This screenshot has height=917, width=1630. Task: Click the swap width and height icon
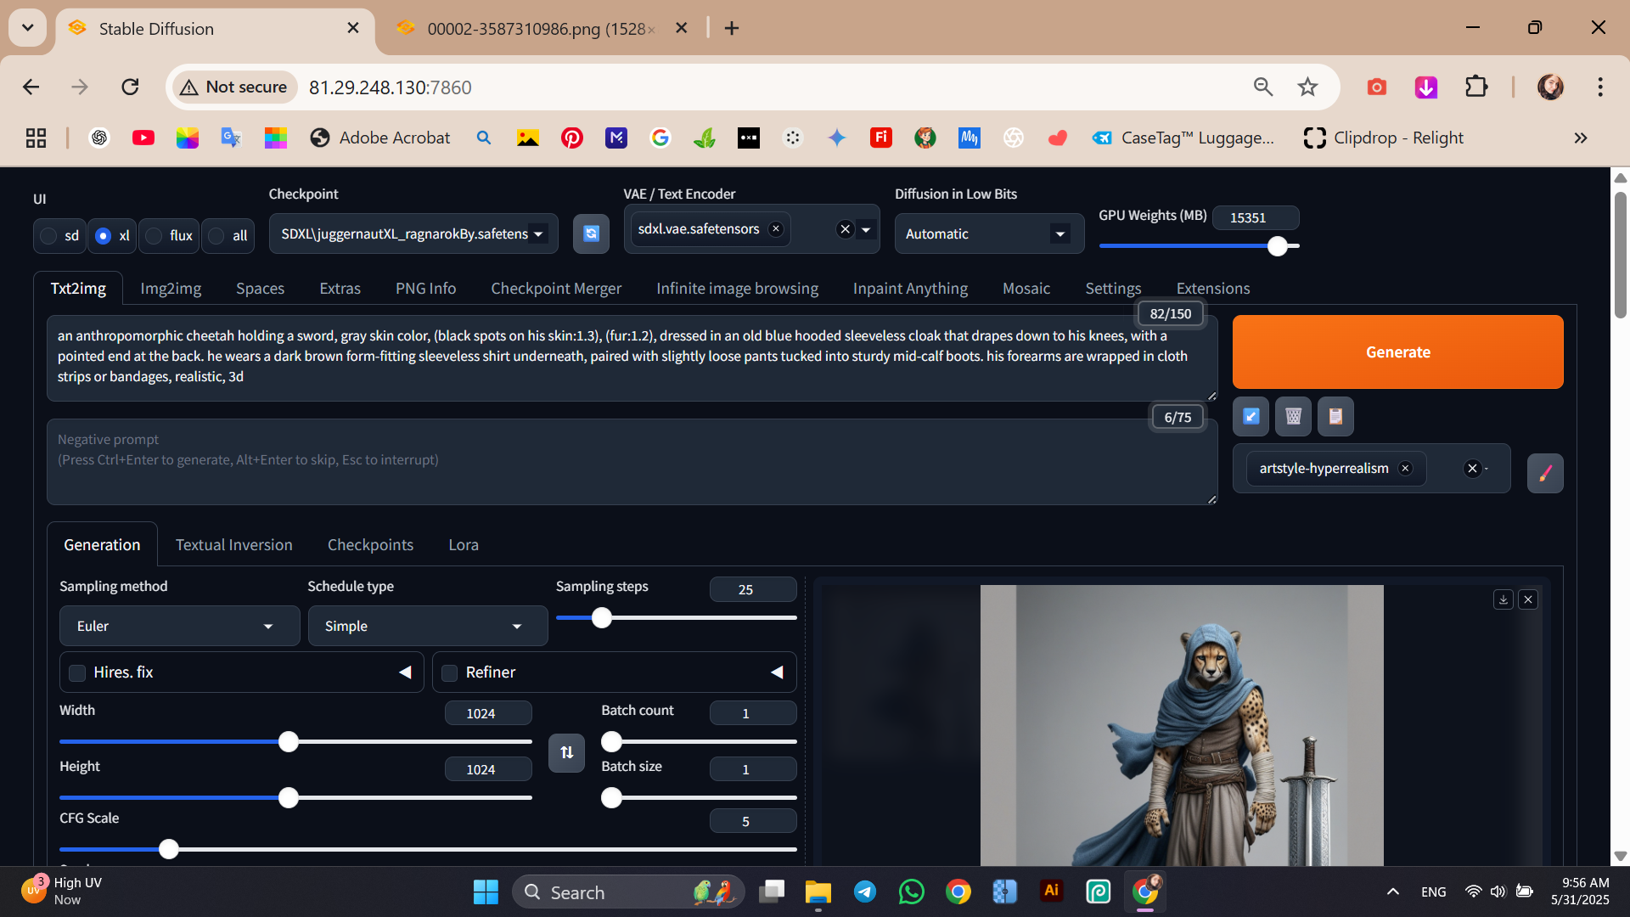(566, 752)
